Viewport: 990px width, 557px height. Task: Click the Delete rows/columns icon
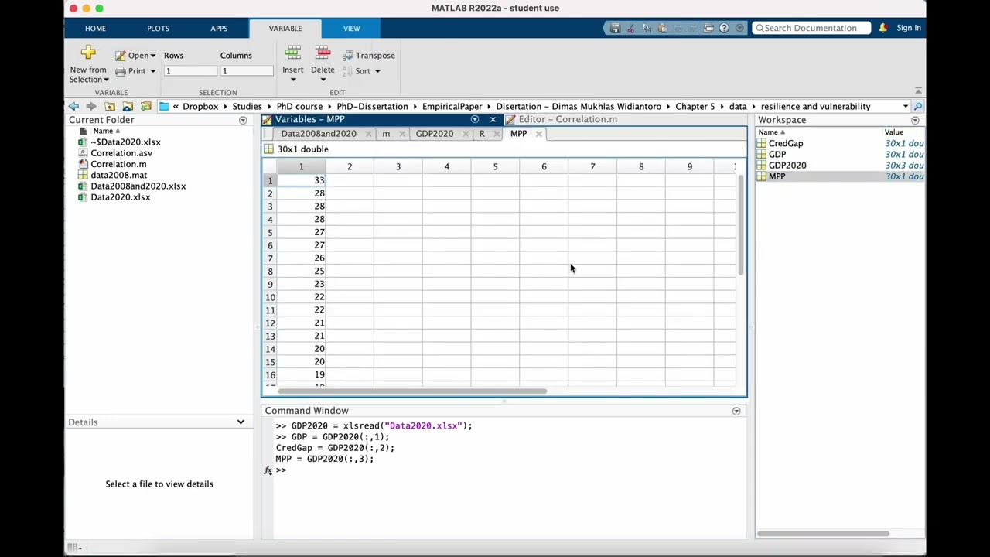point(323,53)
